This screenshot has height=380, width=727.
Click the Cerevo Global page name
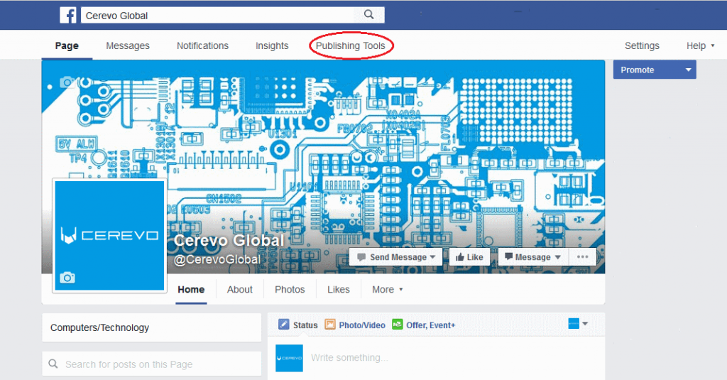coord(229,240)
